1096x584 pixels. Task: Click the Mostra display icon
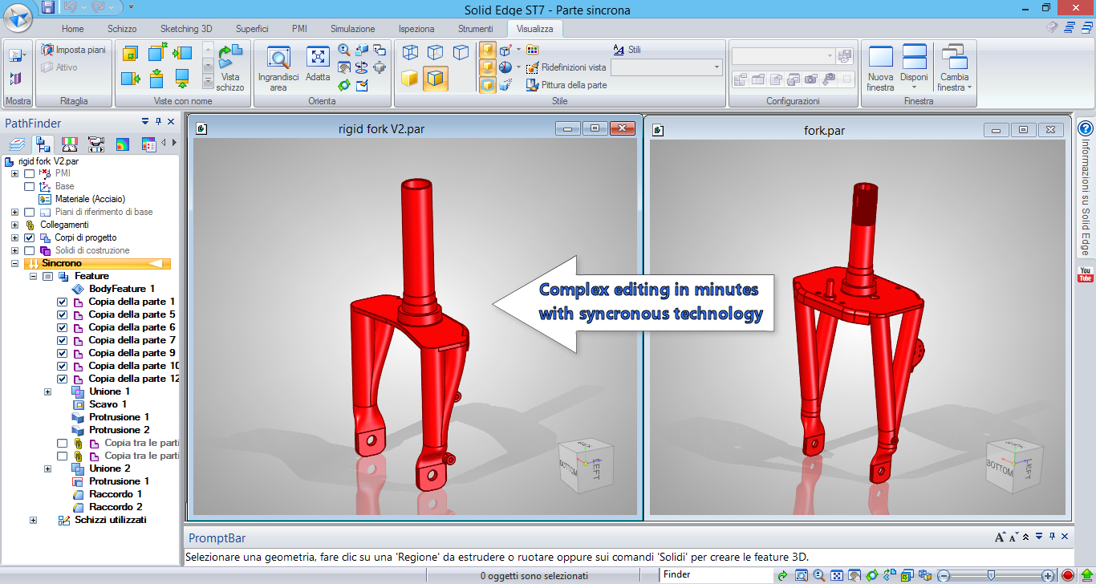tap(17, 55)
